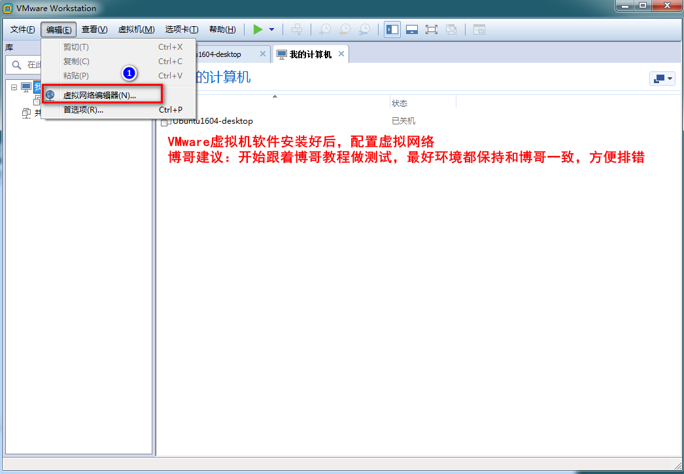Click the VM icon beside Ubuntu1604-desktop row

165,122
